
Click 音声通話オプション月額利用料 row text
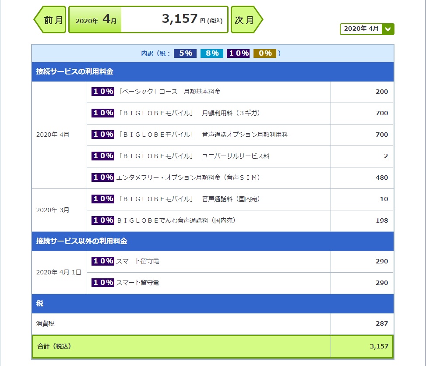245,135
